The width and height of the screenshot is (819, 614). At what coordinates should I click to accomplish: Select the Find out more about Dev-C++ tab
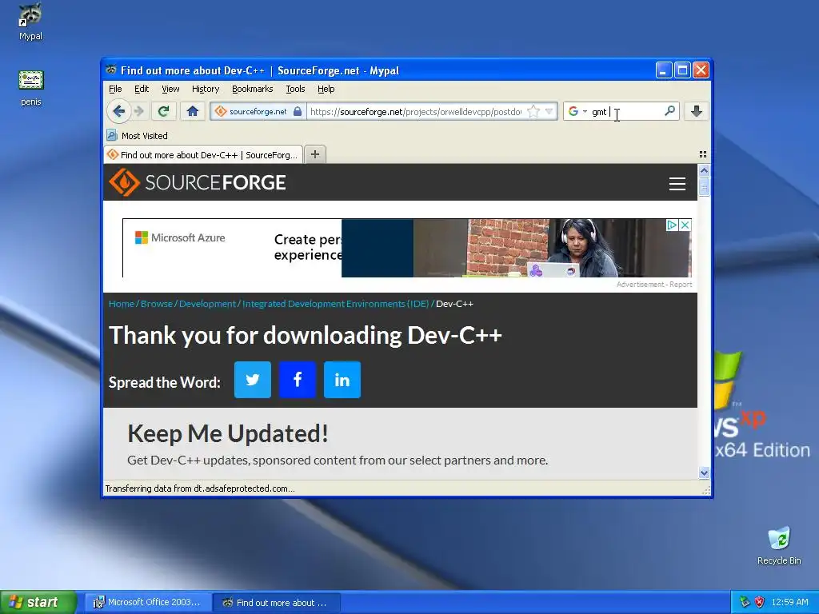pyautogui.click(x=203, y=154)
